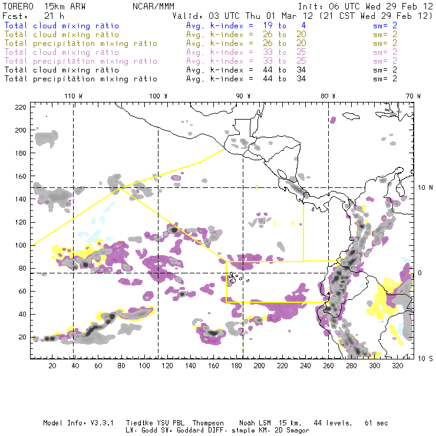Select the purple "Total cloud mixing ratio" legend line

[62, 52]
